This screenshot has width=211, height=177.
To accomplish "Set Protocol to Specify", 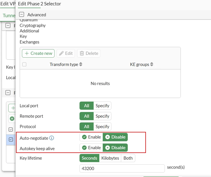I will pyautogui.click(x=102, y=126).
